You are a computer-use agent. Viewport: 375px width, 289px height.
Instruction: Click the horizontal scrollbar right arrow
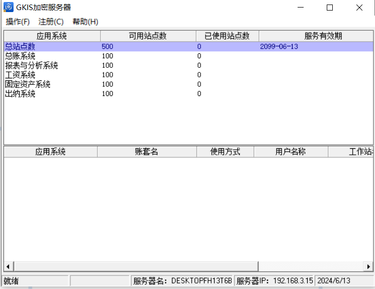click(369, 266)
